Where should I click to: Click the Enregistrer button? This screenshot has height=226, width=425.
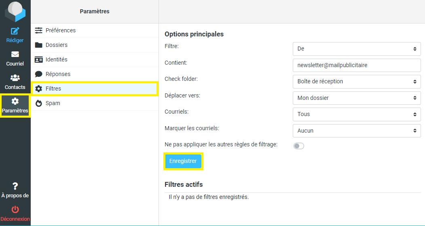[183, 161]
